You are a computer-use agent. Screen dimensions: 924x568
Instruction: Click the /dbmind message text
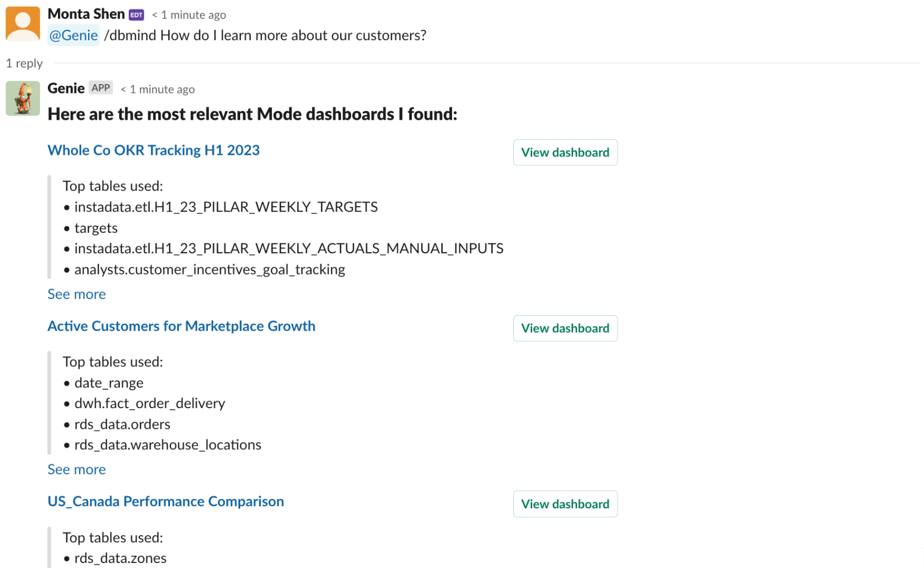click(265, 36)
